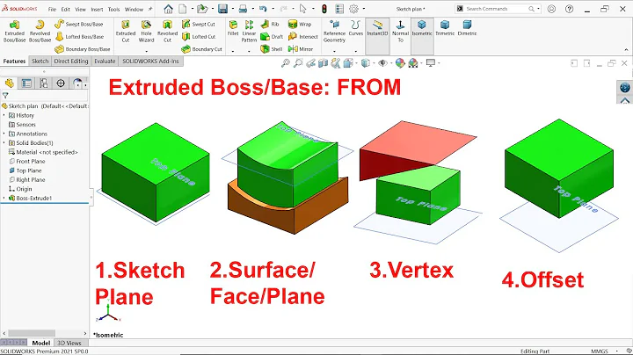Image resolution: width=633 pixels, height=355 pixels.
Task: Click the Rebuild traffic light icon
Action: (x=324, y=9)
